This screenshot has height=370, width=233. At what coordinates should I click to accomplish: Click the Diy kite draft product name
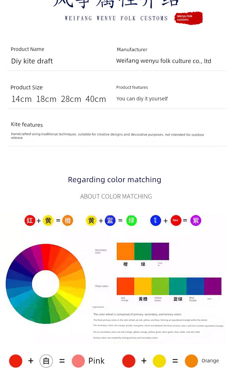point(32,61)
